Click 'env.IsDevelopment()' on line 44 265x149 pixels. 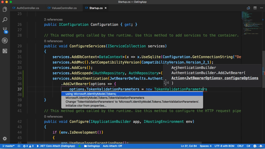[81, 133]
